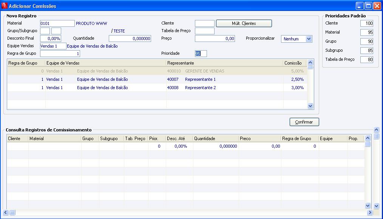Click the Desconto Final percentage field

pos(51,39)
